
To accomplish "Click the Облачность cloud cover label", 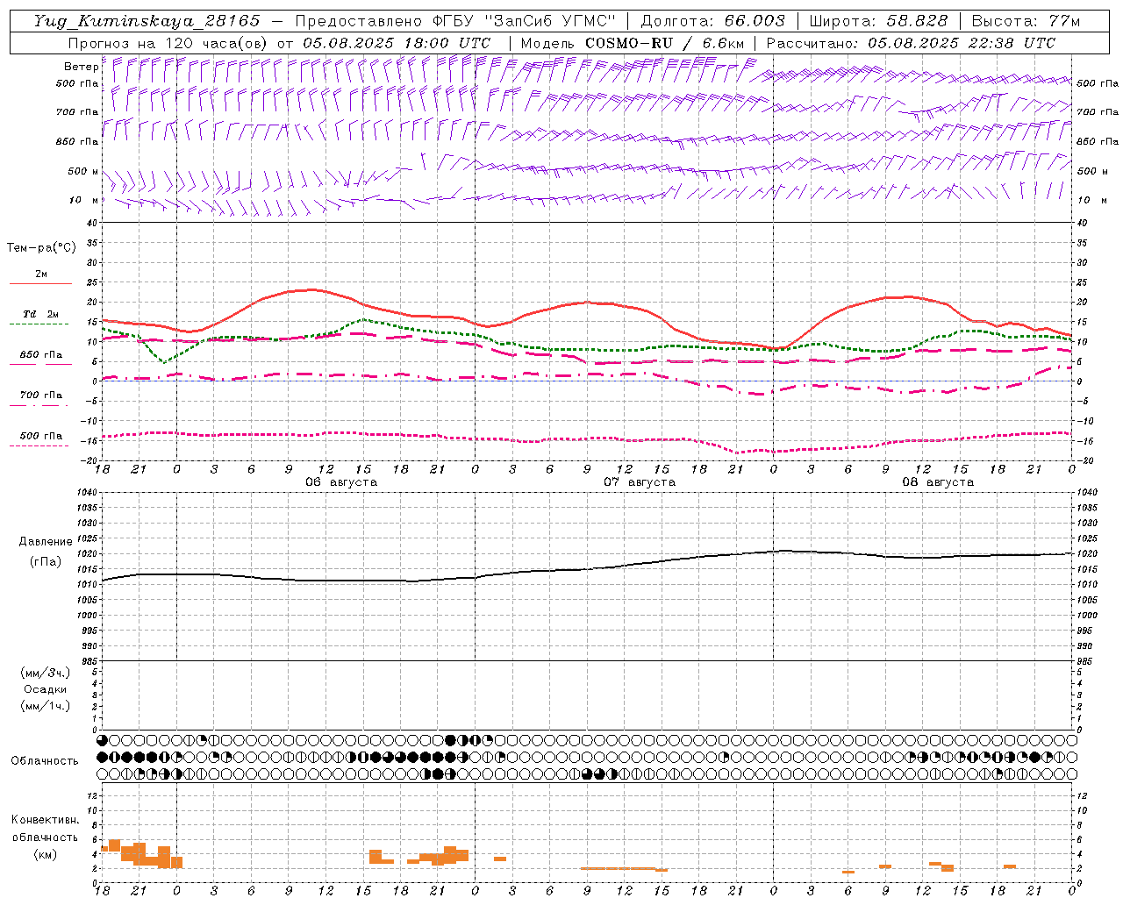I will point(45,761).
